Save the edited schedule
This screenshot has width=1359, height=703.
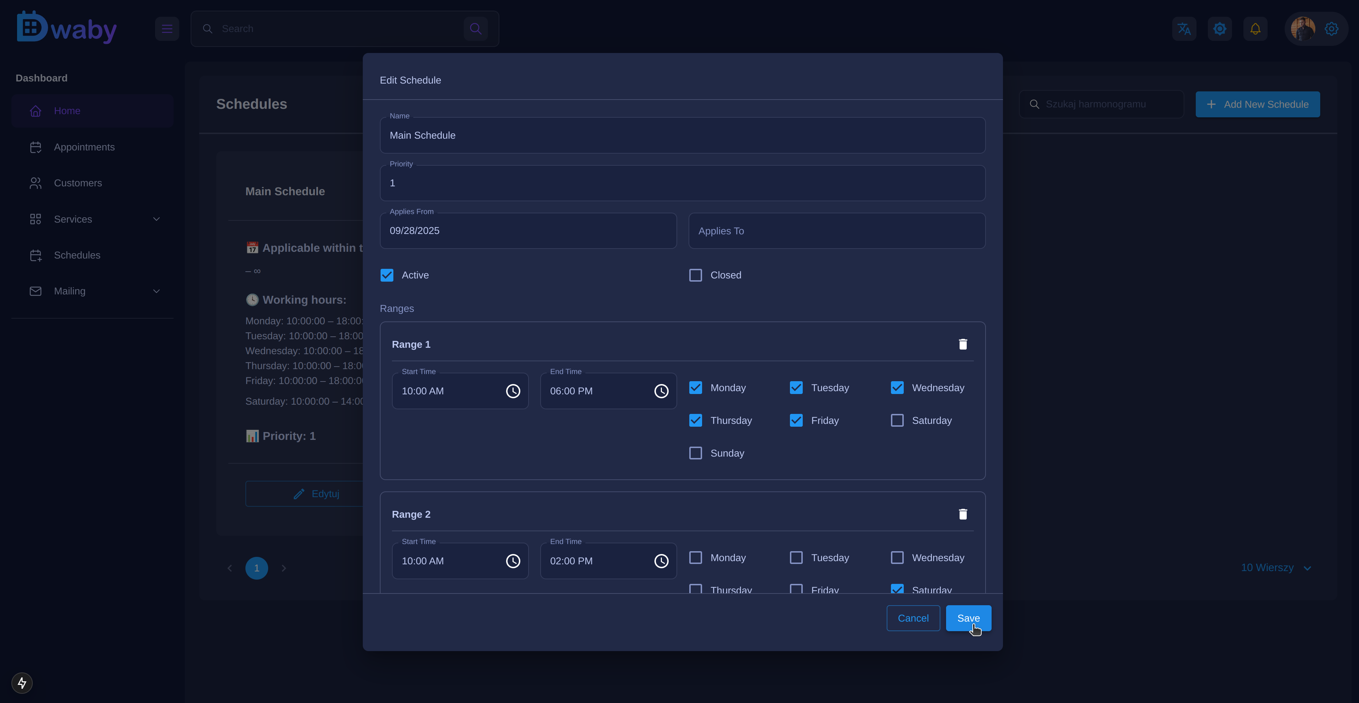(968, 618)
